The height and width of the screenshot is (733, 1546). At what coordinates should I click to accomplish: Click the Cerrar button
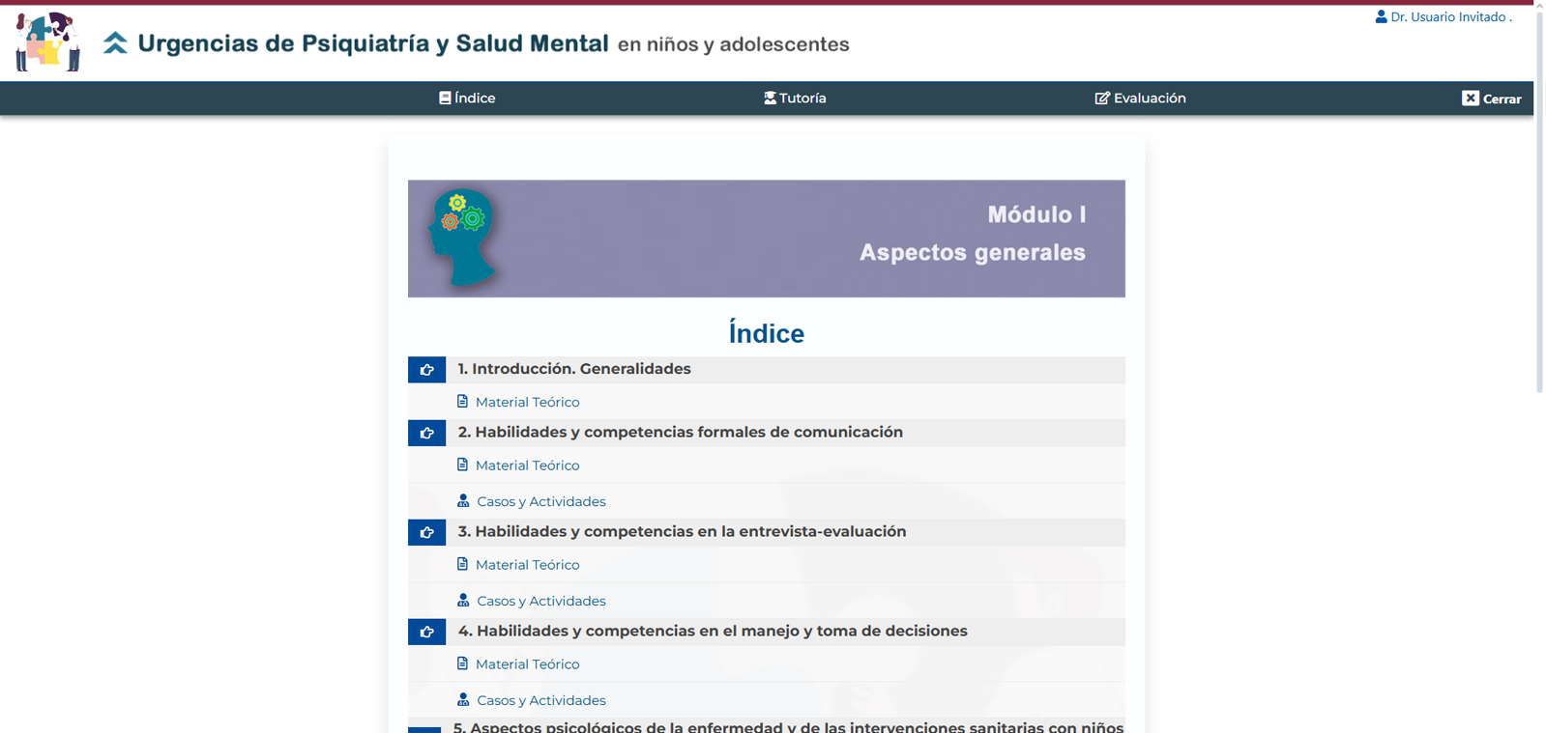coord(1492,99)
